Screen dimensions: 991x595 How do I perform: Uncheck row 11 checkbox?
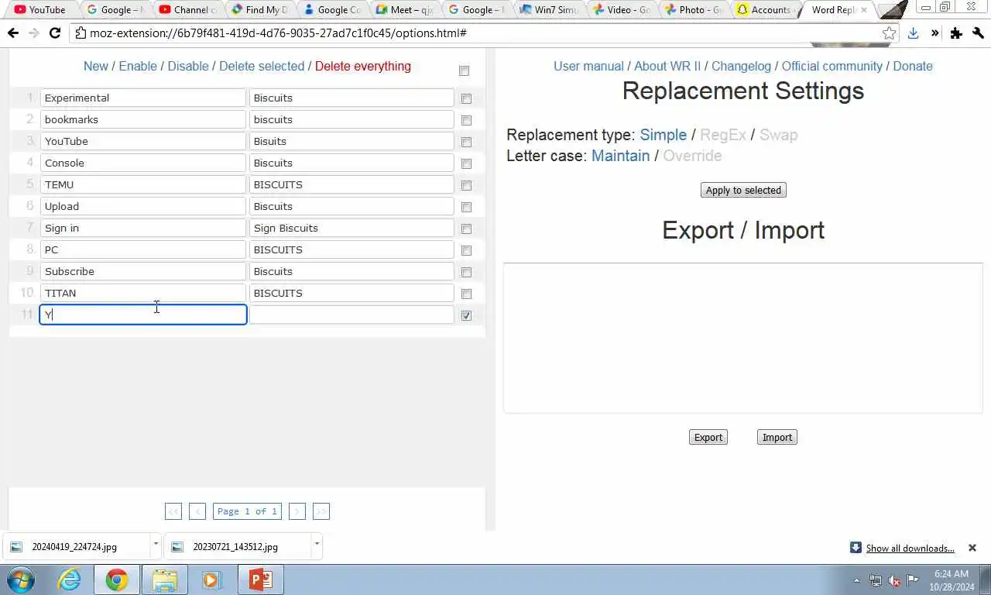coord(466,315)
